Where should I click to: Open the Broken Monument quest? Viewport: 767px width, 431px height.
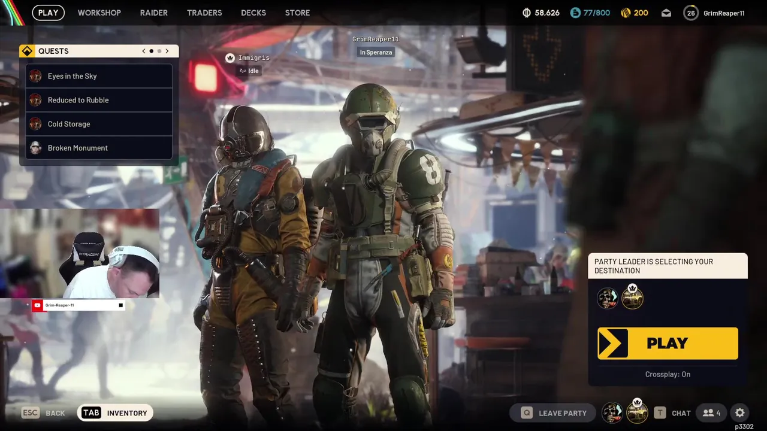click(99, 148)
